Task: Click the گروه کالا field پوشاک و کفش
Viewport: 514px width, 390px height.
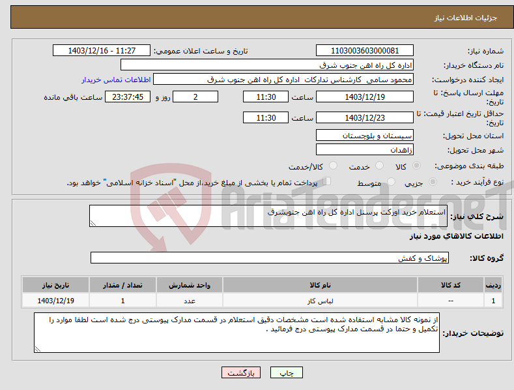Action: click(270, 258)
